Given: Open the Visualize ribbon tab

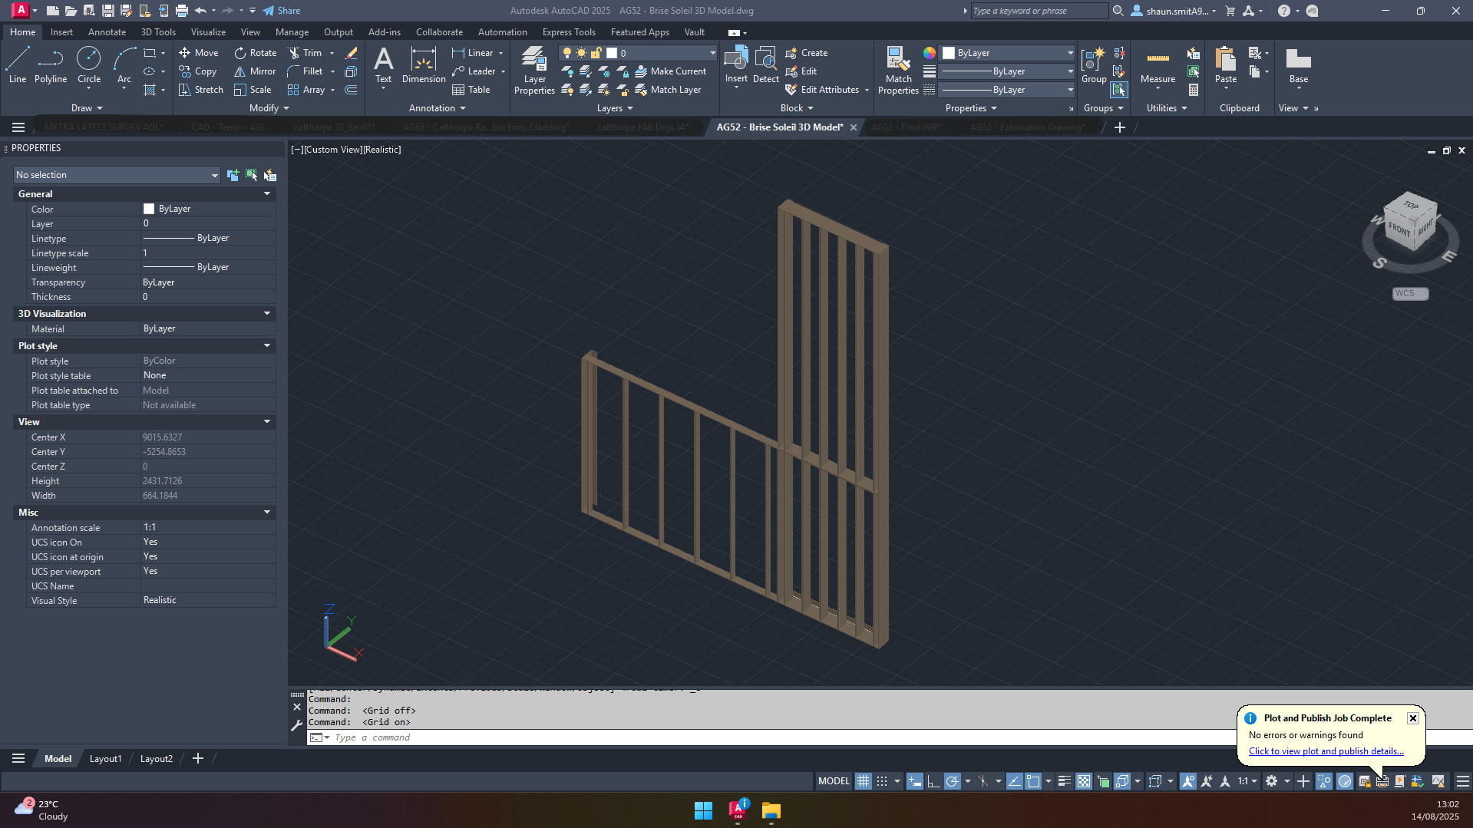Looking at the screenshot, I should pyautogui.click(x=208, y=32).
